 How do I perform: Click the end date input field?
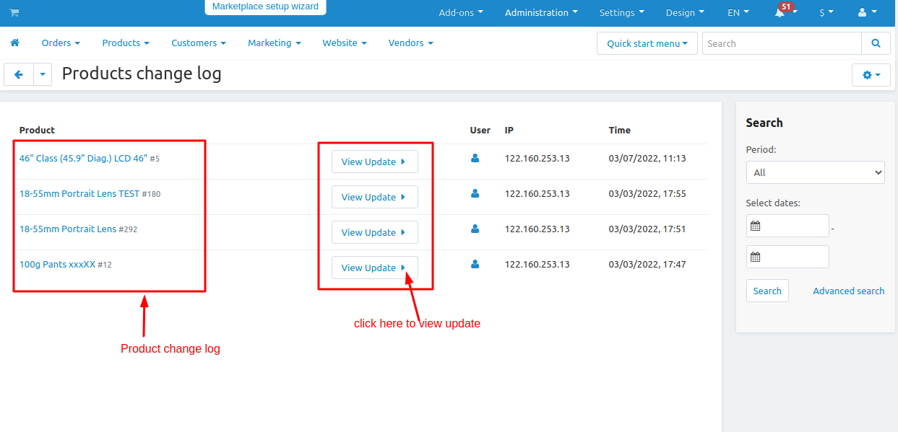click(x=787, y=257)
